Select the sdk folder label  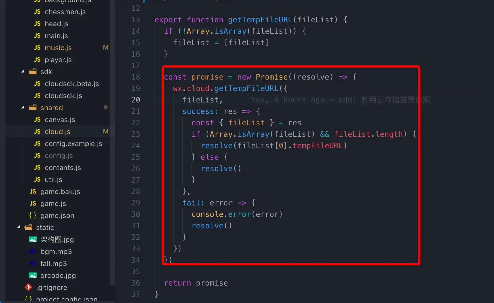click(46, 72)
